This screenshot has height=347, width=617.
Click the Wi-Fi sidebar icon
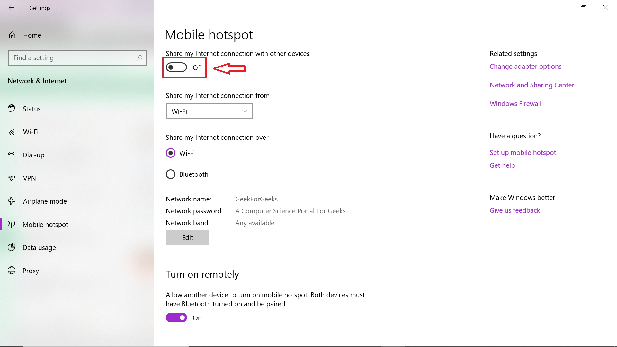point(12,131)
